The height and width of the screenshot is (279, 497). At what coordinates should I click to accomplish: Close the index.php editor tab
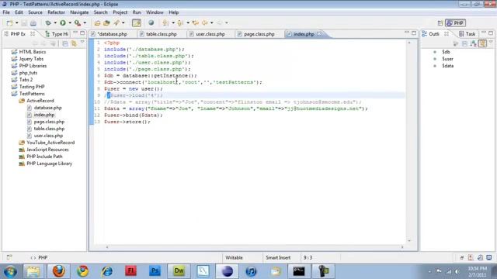319,33
